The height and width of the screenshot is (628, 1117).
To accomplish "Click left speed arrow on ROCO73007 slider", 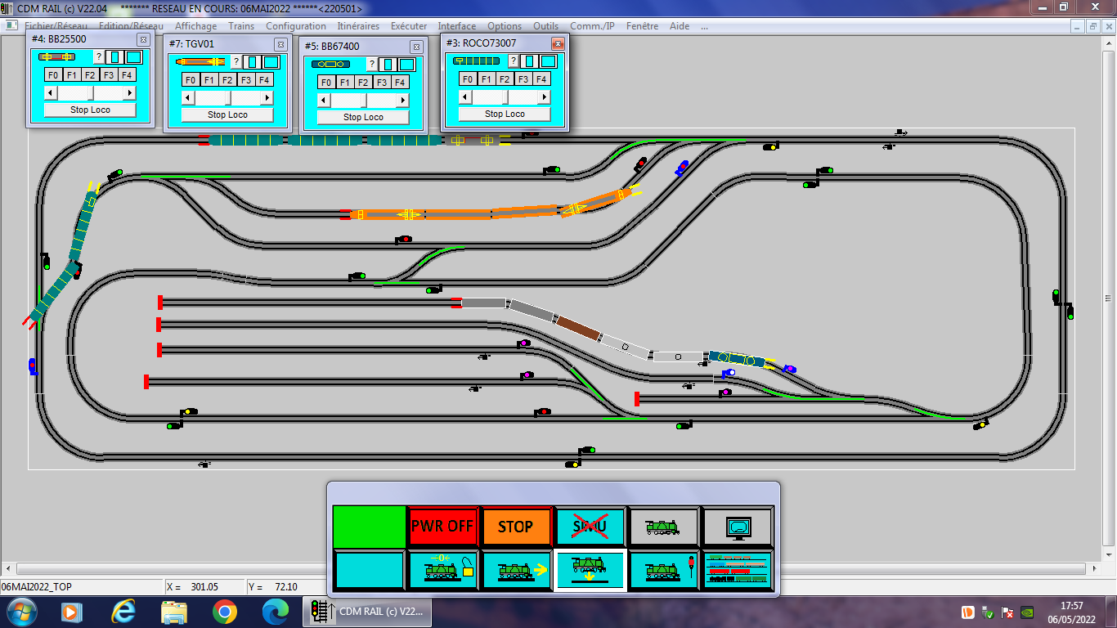I will (465, 96).
